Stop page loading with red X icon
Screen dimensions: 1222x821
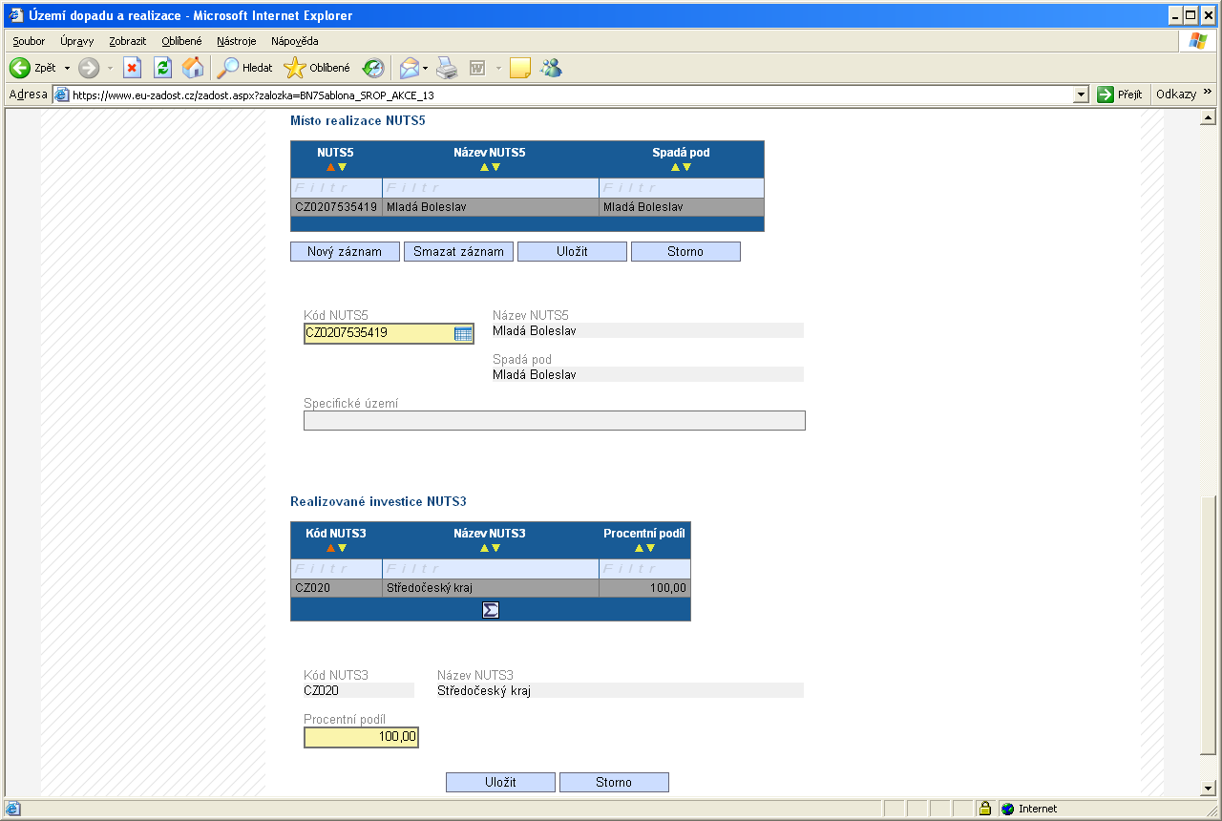(133, 68)
